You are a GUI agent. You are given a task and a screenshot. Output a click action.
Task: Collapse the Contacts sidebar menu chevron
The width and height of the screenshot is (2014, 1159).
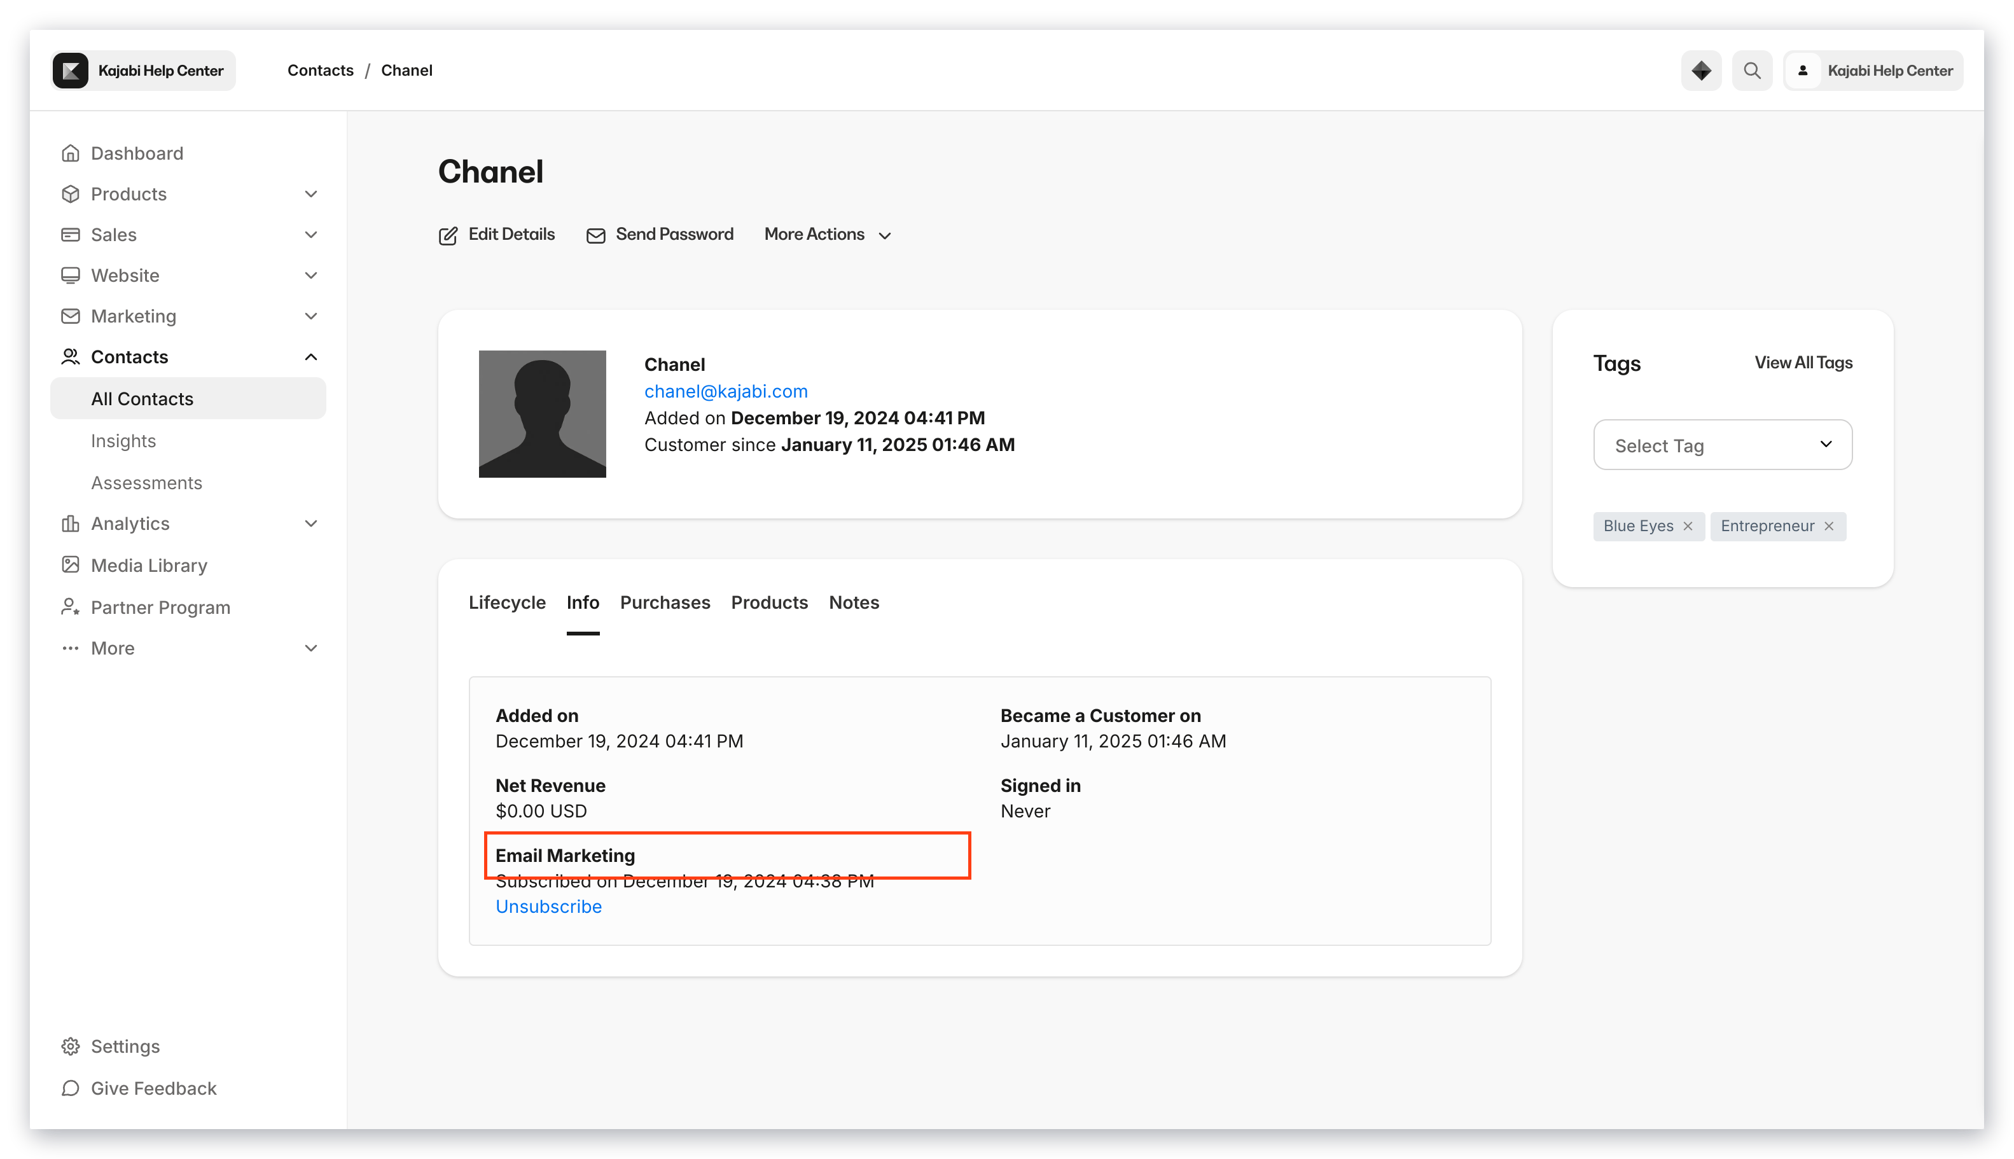310,356
